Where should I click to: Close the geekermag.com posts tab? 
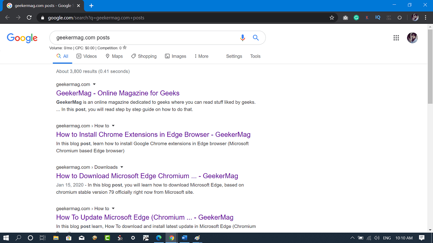[78, 6]
